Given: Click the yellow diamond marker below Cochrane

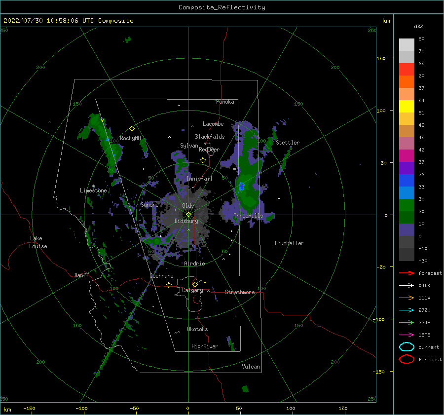Looking at the screenshot, I should 169,285.
